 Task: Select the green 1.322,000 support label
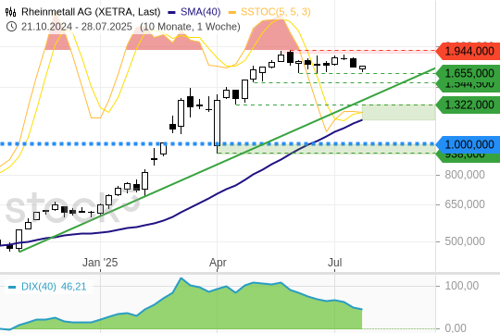[468, 105]
